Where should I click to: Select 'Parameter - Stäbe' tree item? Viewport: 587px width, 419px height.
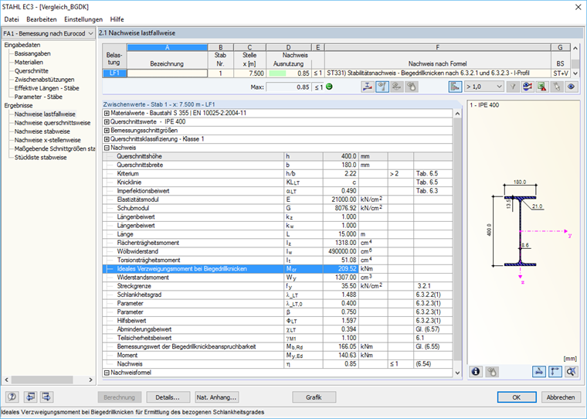(39, 97)
